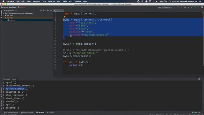Click the 'python-example' text in terminal output
204x115 pixels.
coord(15,89)
